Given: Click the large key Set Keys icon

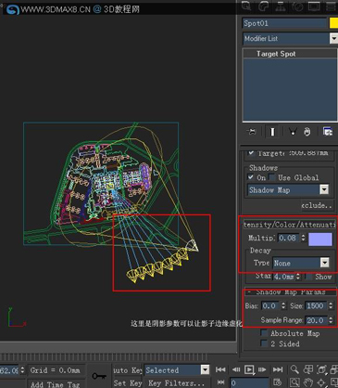Looking at the screenshot, I should point(99,376).
